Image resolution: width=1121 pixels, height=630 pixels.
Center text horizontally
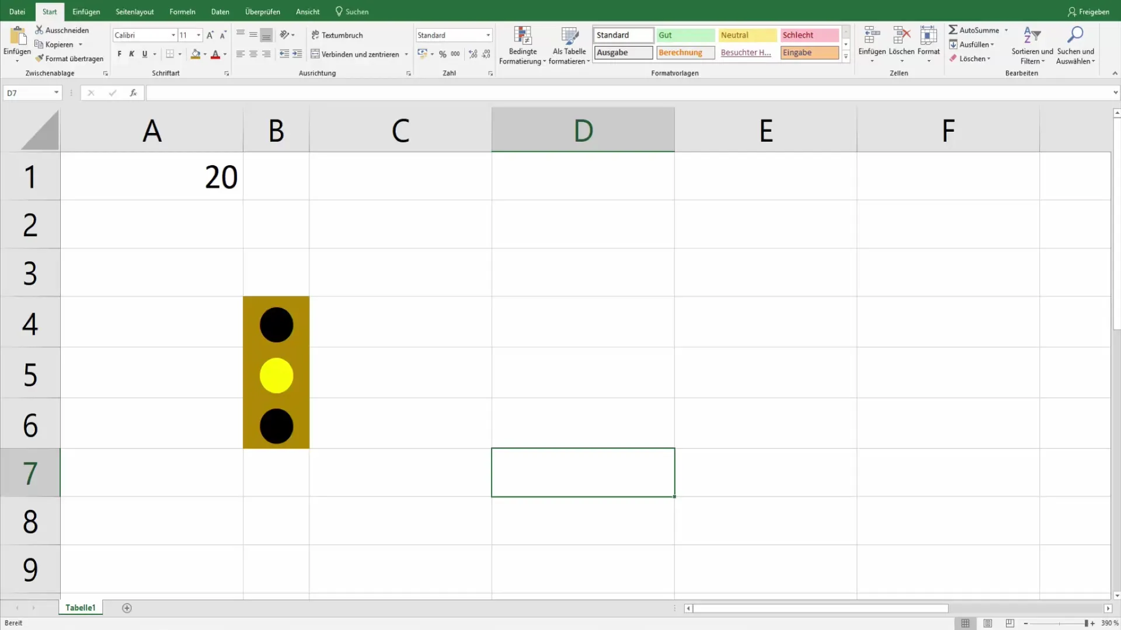pyautogui.click(x=253, y=54)
